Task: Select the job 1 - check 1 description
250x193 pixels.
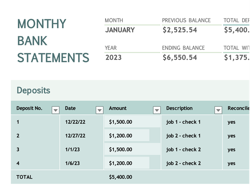Action: click(x=183, y=122)
